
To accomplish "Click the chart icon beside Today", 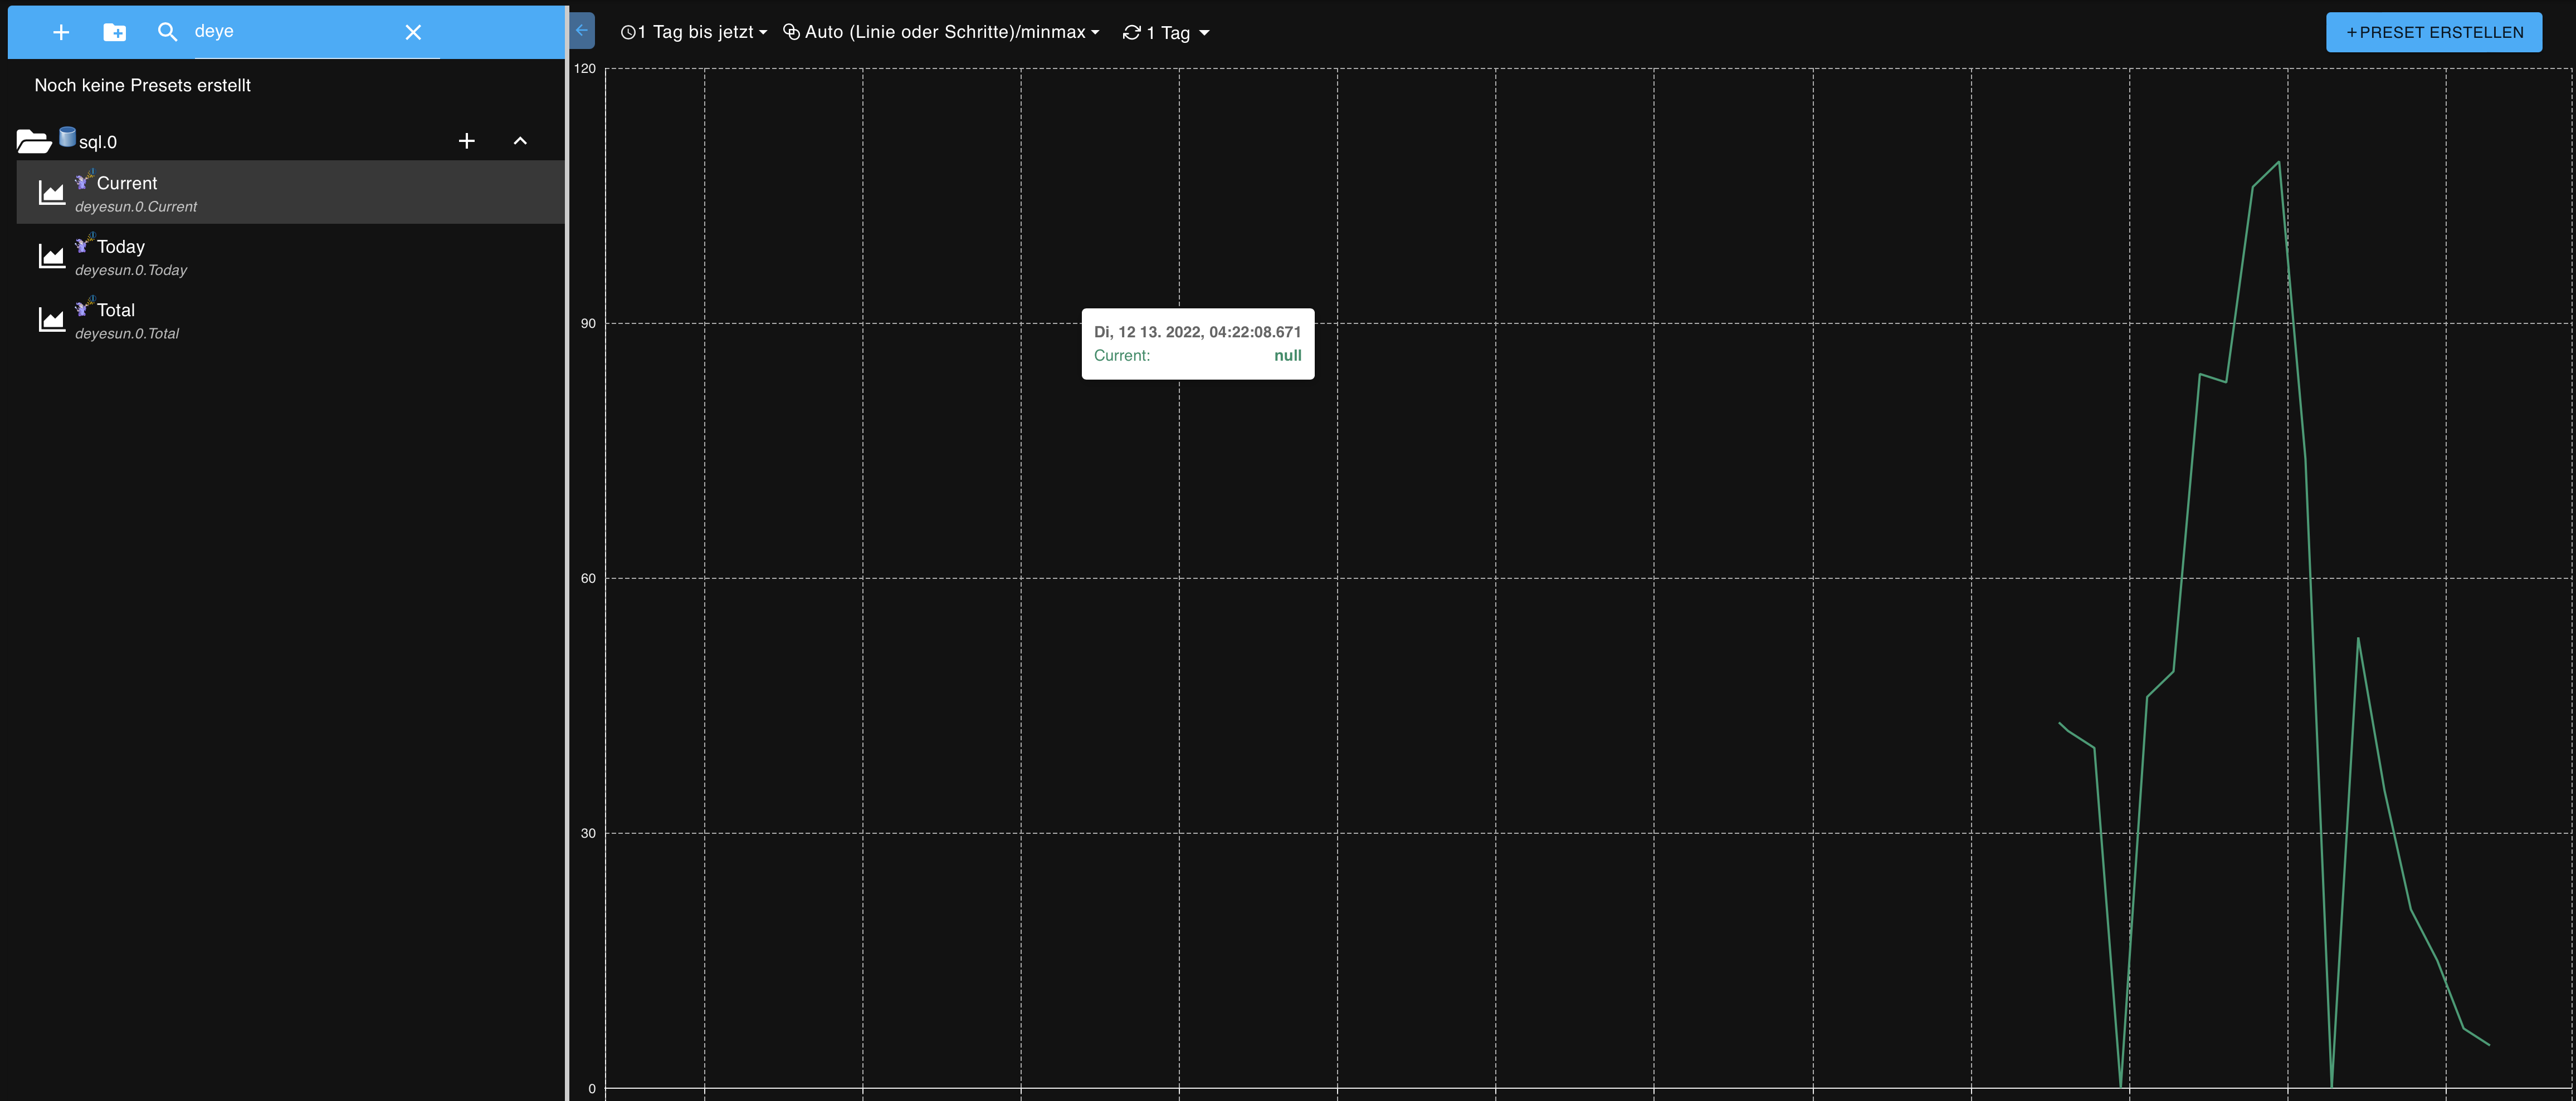I will point(51,257).
